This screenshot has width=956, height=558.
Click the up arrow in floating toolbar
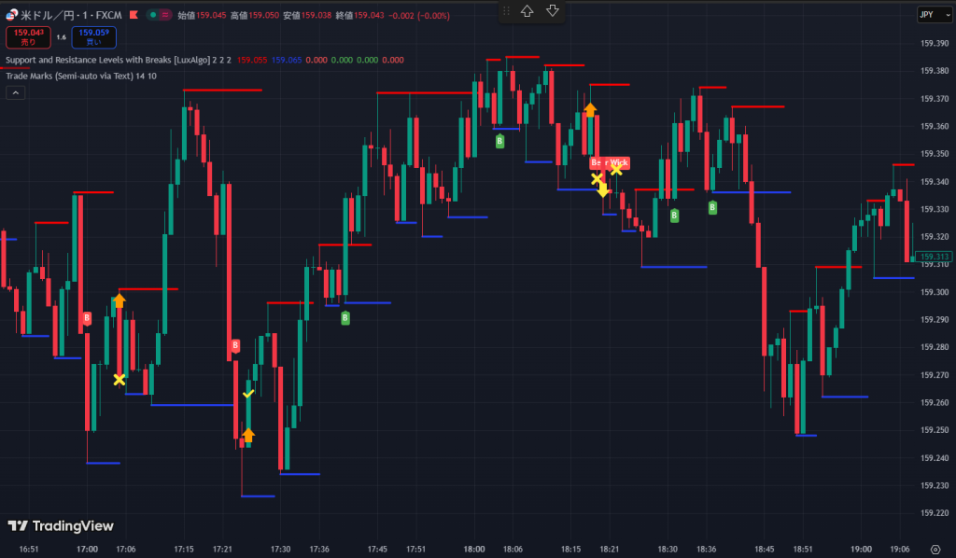[x=527, y=11]
